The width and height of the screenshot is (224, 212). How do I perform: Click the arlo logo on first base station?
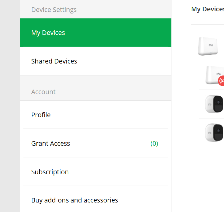click(211, 45)
